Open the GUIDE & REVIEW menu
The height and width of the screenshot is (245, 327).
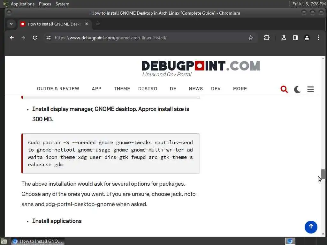58,89
